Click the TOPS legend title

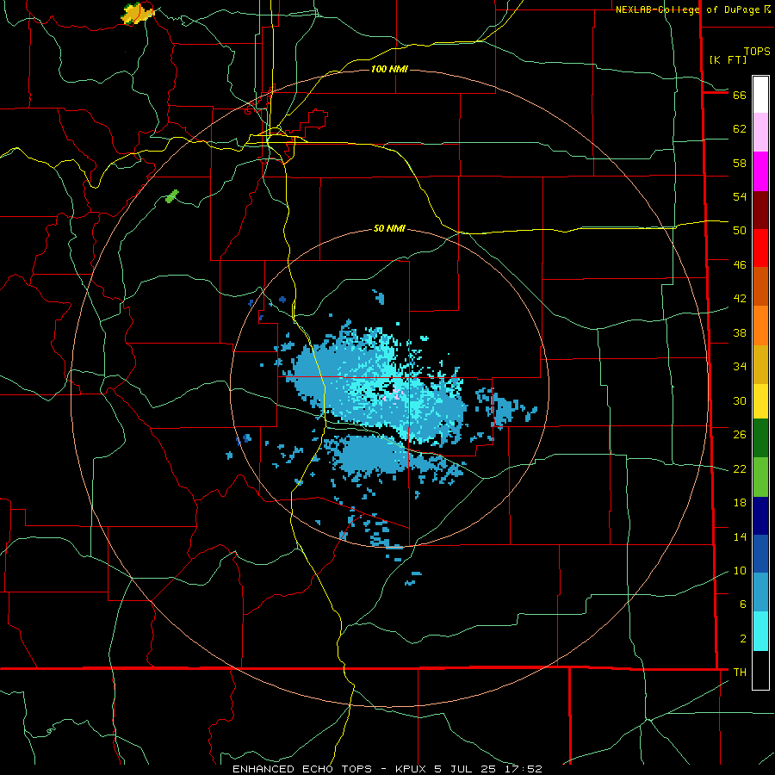point(757,52)
